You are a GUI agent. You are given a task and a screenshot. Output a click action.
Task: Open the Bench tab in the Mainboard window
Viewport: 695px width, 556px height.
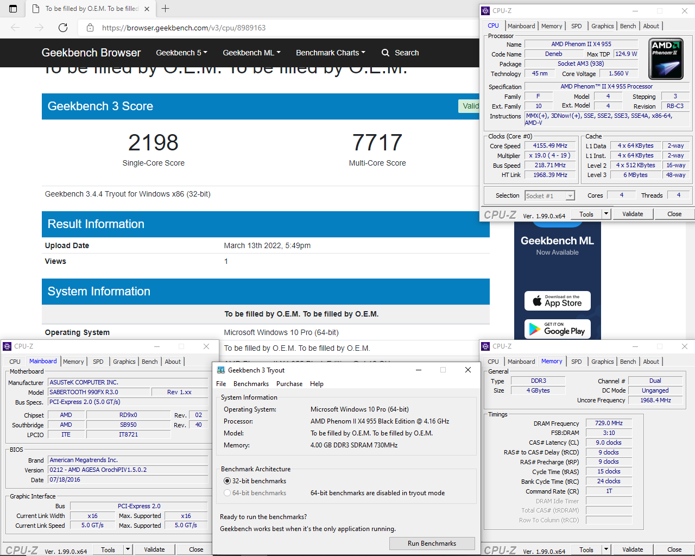(150, 362)
